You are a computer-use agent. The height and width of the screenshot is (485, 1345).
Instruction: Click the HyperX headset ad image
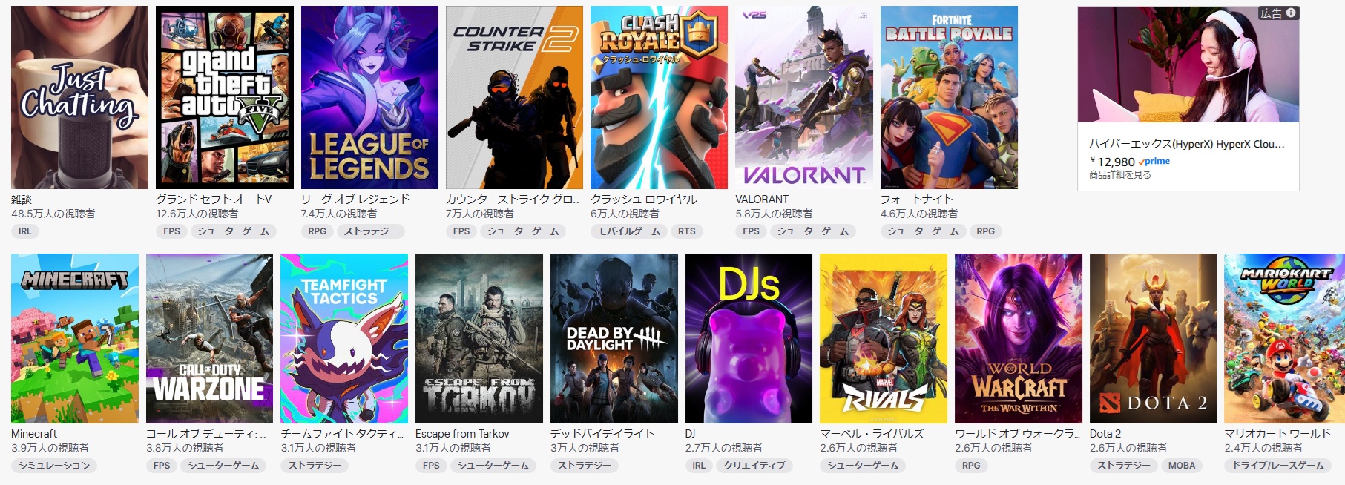point(1188,65)
